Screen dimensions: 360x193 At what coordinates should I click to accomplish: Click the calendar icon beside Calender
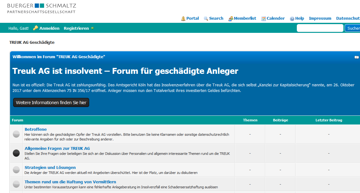click(x=264, y=19)
